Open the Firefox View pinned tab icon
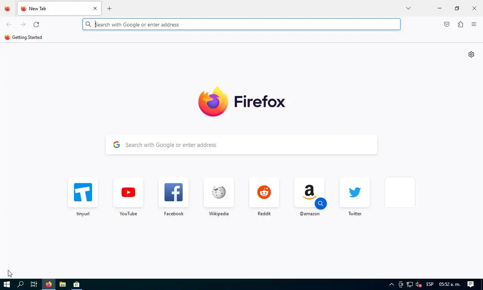The height and width of the screenshot is (290, 483). coord(7,9)
